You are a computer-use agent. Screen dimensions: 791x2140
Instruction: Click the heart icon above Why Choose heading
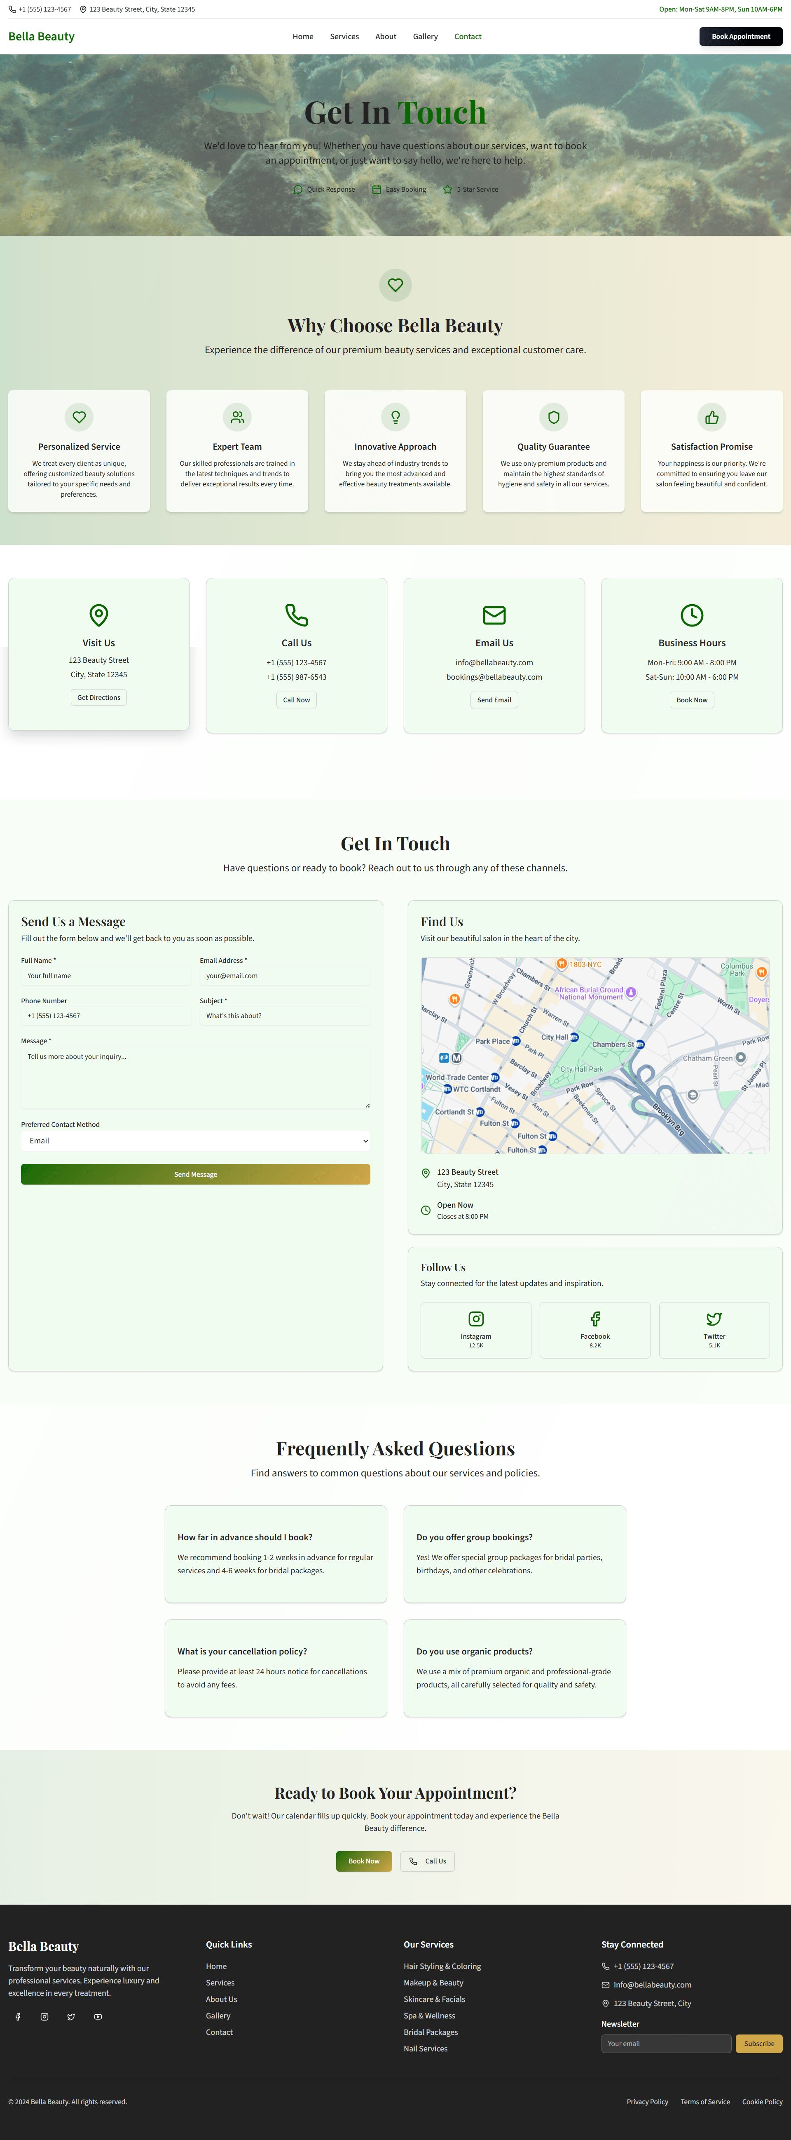point(395,285)
